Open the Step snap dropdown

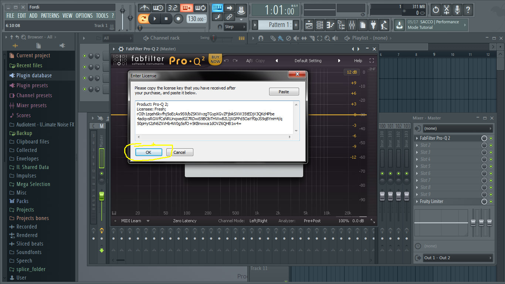[235, 27]
